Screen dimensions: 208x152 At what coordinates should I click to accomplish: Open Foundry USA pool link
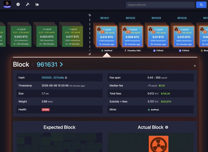coord(132,50)
